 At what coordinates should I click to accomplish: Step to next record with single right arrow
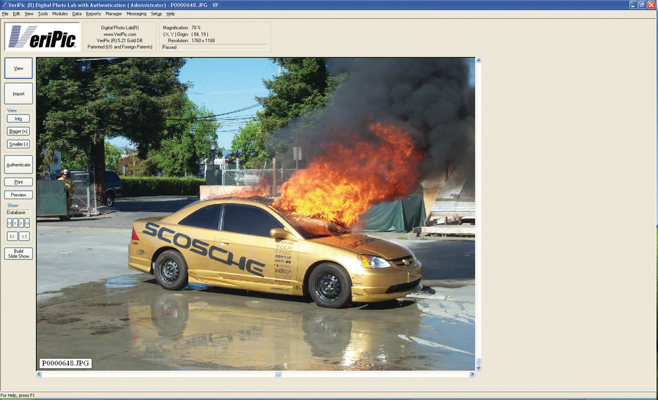click(x=21, y=223)
